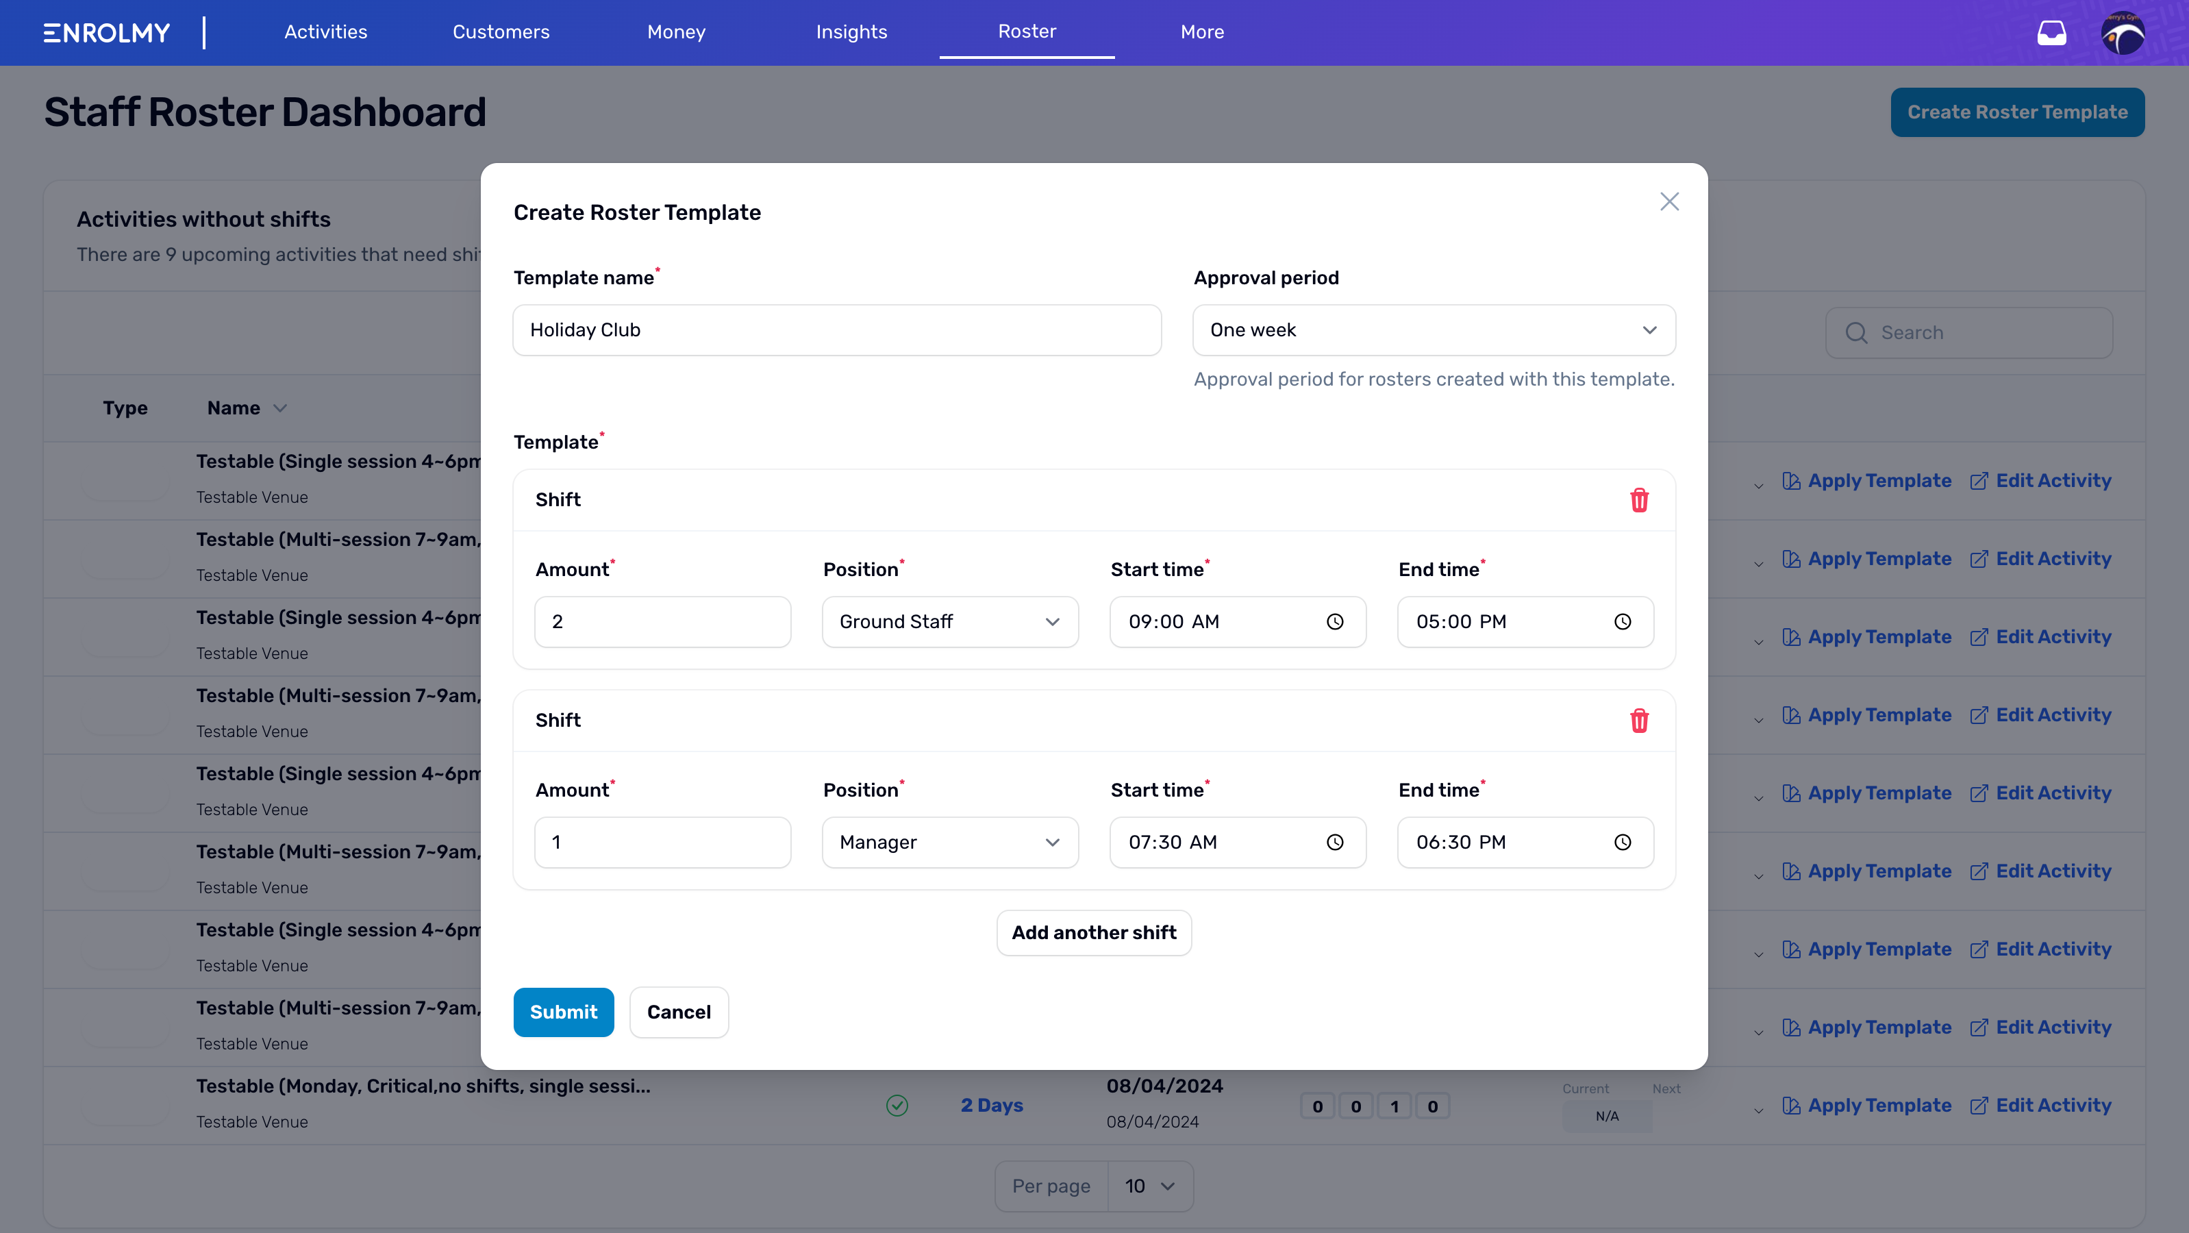
Task: Click the 09:00 AM start time field
Action: point(1238,622)
